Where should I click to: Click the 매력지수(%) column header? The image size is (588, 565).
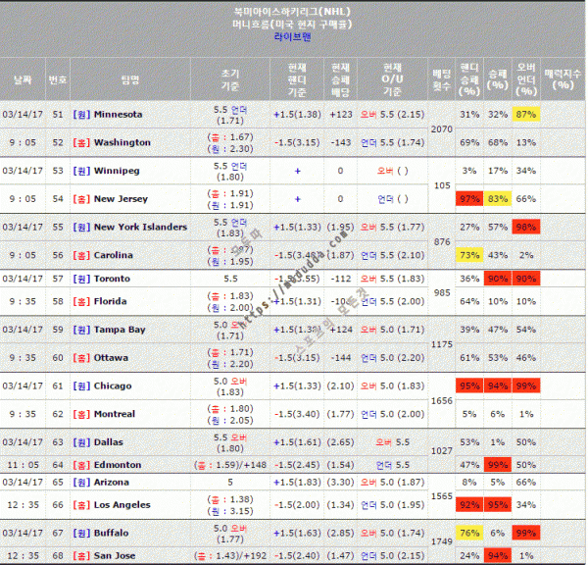click(x=563, y=79)
